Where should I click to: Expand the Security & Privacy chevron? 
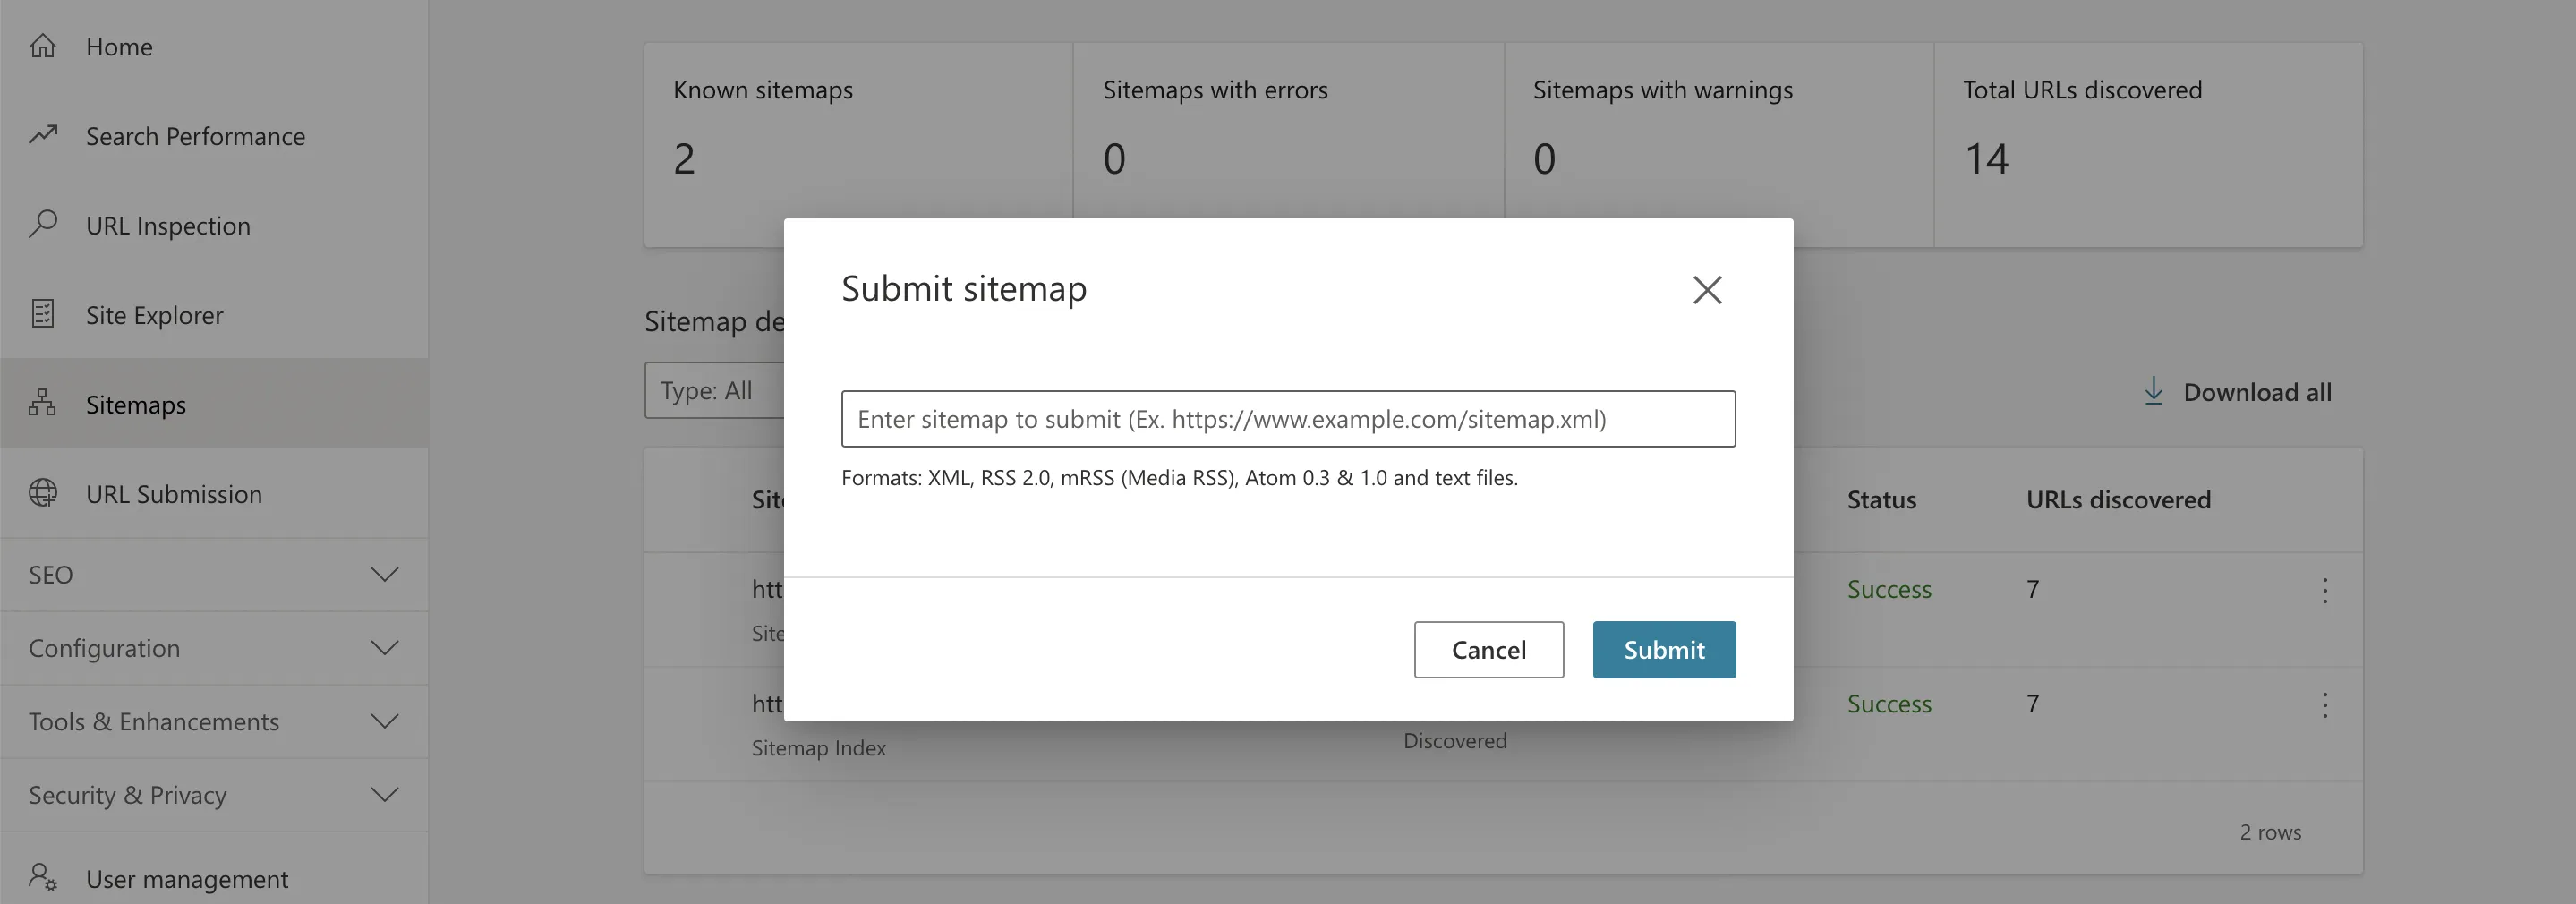coord(385,794)
